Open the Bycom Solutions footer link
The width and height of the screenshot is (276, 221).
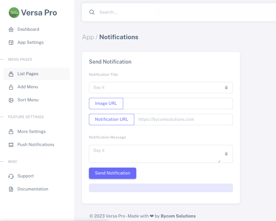pos(178,216)
